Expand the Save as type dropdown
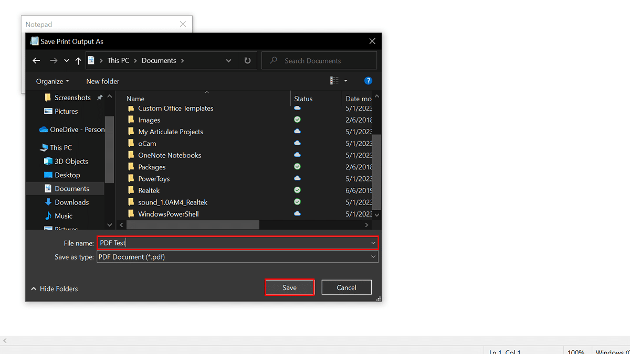The image size is (630, 354). coord(373,257)
